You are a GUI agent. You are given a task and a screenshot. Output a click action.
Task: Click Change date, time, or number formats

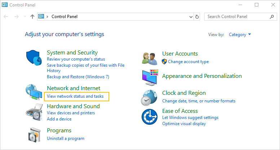point(199,101)
